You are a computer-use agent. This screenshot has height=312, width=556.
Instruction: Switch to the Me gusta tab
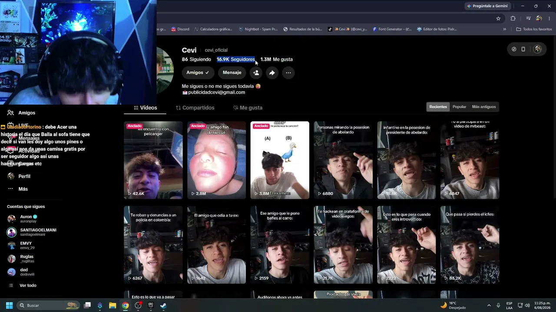[x=248, y=107]
